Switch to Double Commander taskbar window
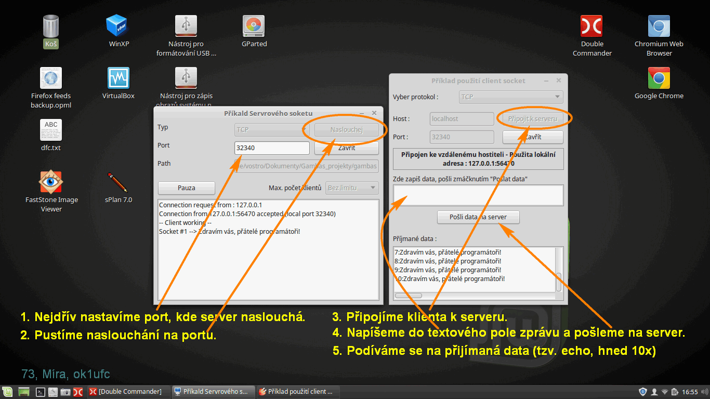Viewport: 710px width, 399px height. pyautogui.click(x=126, y=392)
